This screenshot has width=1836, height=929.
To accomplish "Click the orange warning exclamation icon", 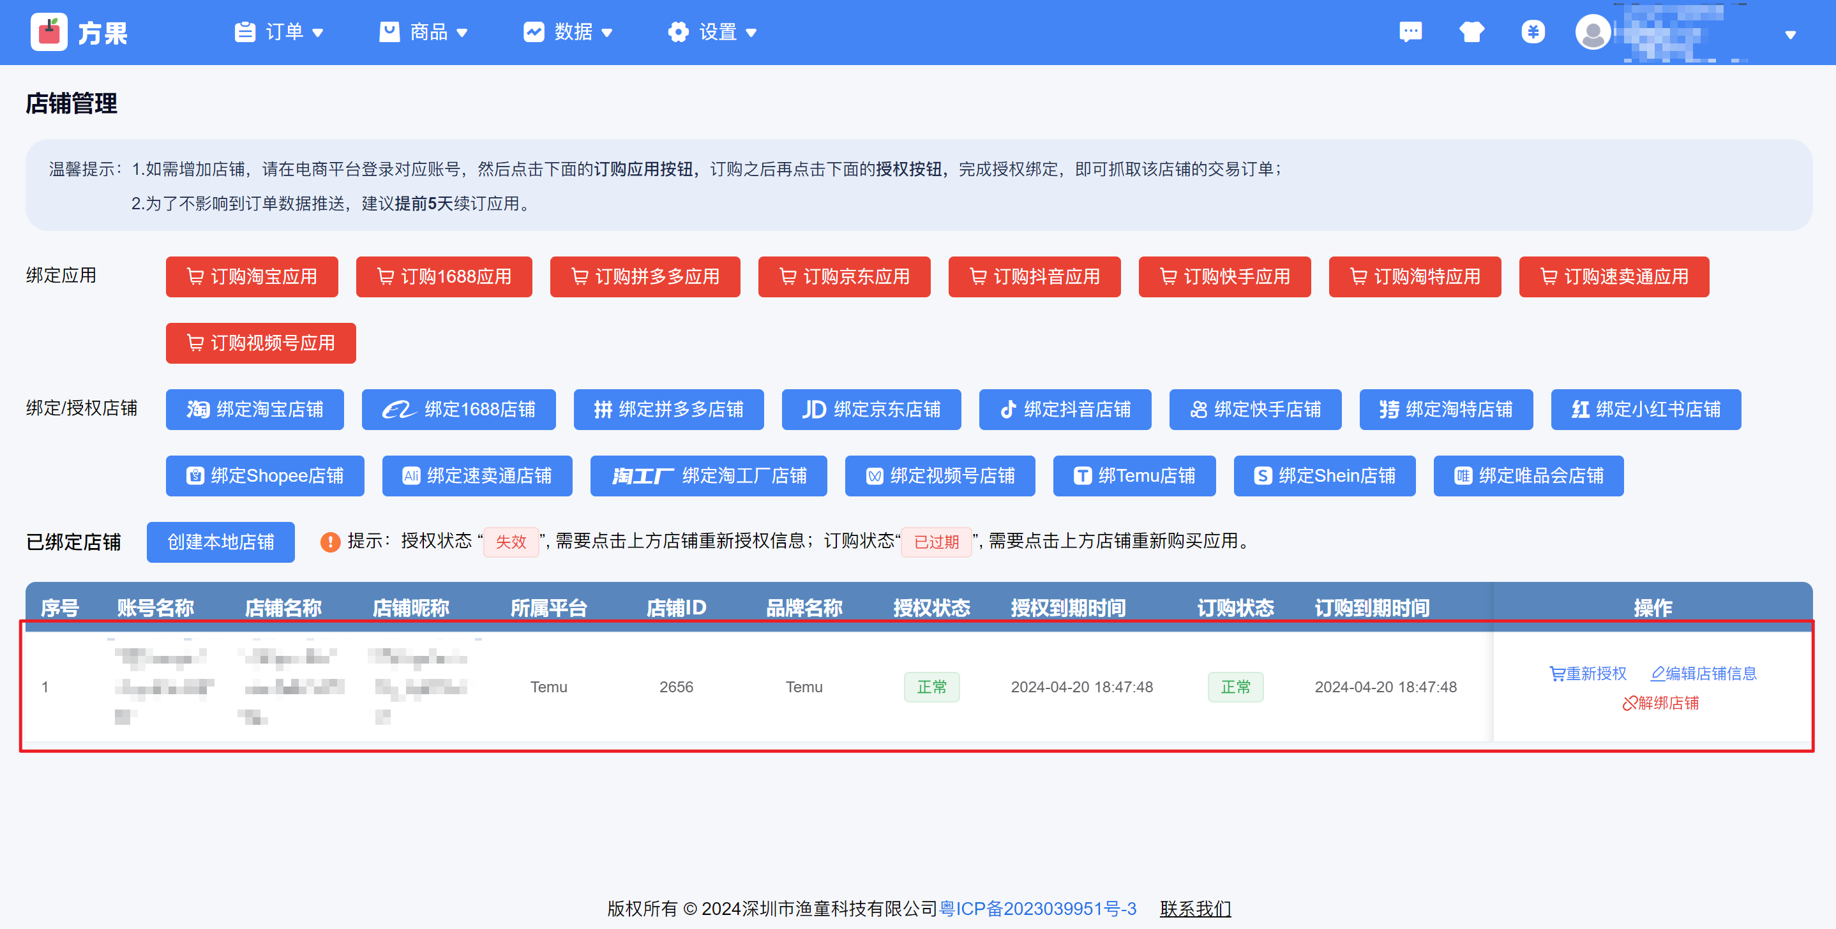I will (x=330, y=542).
